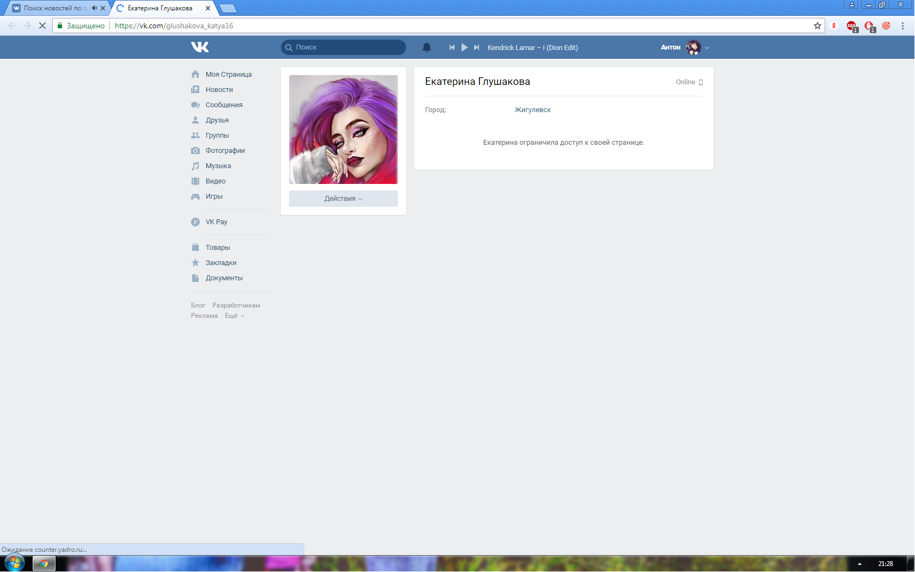This screenshot has height=572, width=915.
Task: Open VK Pay in sidebar
Action: (216, 222)
